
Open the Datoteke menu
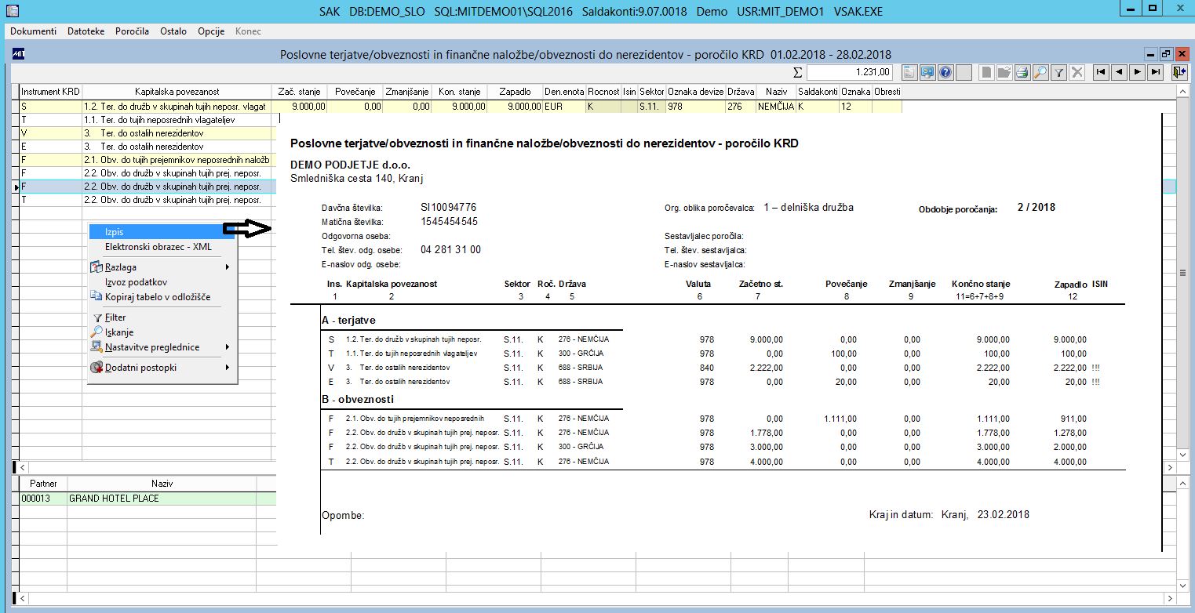[86, 31]
